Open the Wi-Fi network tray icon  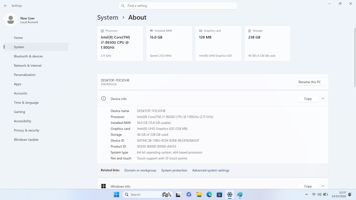click(x=314, y=194)
